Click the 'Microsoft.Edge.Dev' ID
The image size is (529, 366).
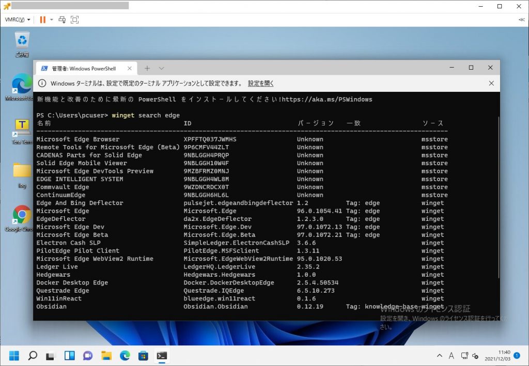[x=217, y=227]
